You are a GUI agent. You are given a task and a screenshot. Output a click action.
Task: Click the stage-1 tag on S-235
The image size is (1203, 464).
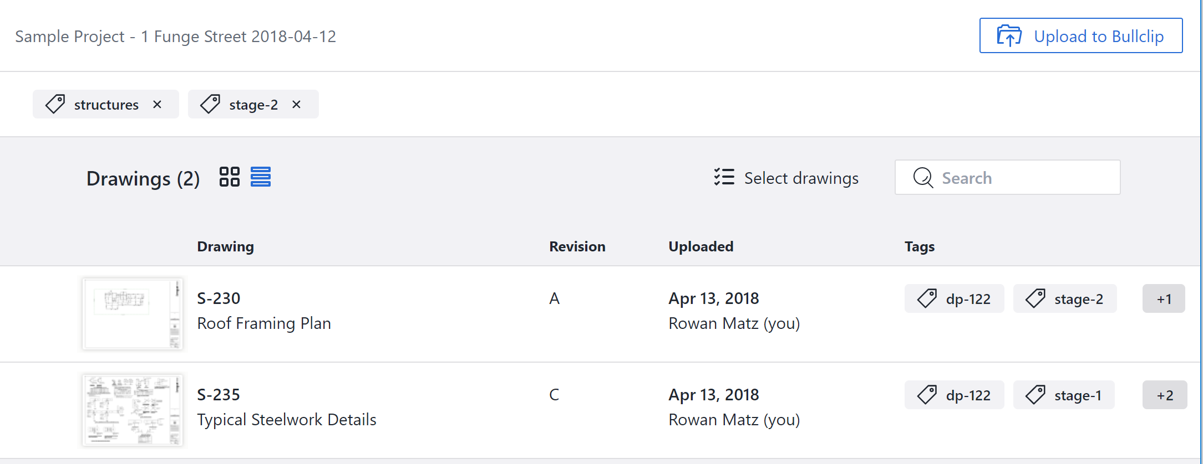point(1064,395)
